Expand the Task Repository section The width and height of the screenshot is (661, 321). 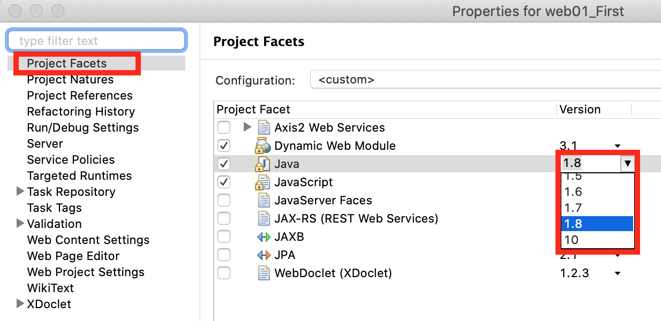pos(20,191)
